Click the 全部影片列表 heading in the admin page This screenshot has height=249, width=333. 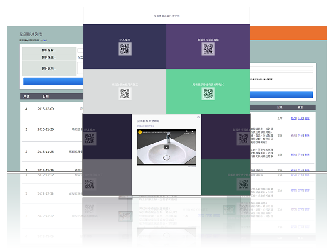[31, 34]
